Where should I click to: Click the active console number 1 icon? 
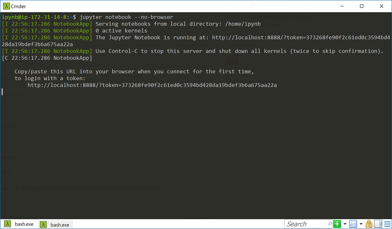pos(353,224)
